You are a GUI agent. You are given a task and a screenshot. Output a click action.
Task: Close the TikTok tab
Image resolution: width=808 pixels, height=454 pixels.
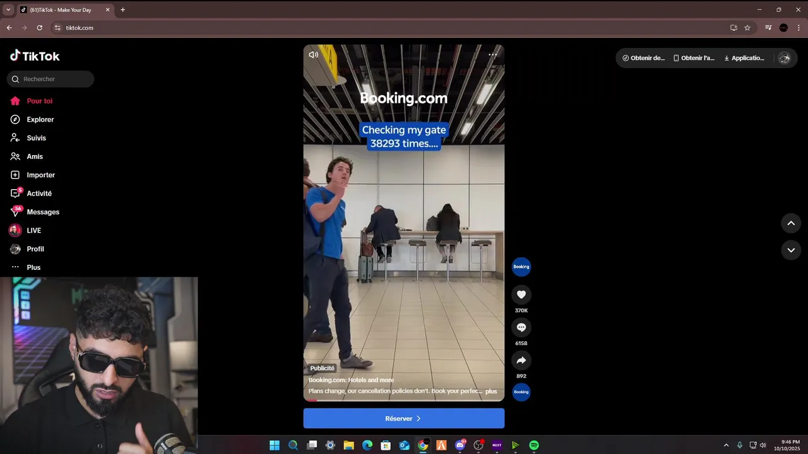pos(107,9)
